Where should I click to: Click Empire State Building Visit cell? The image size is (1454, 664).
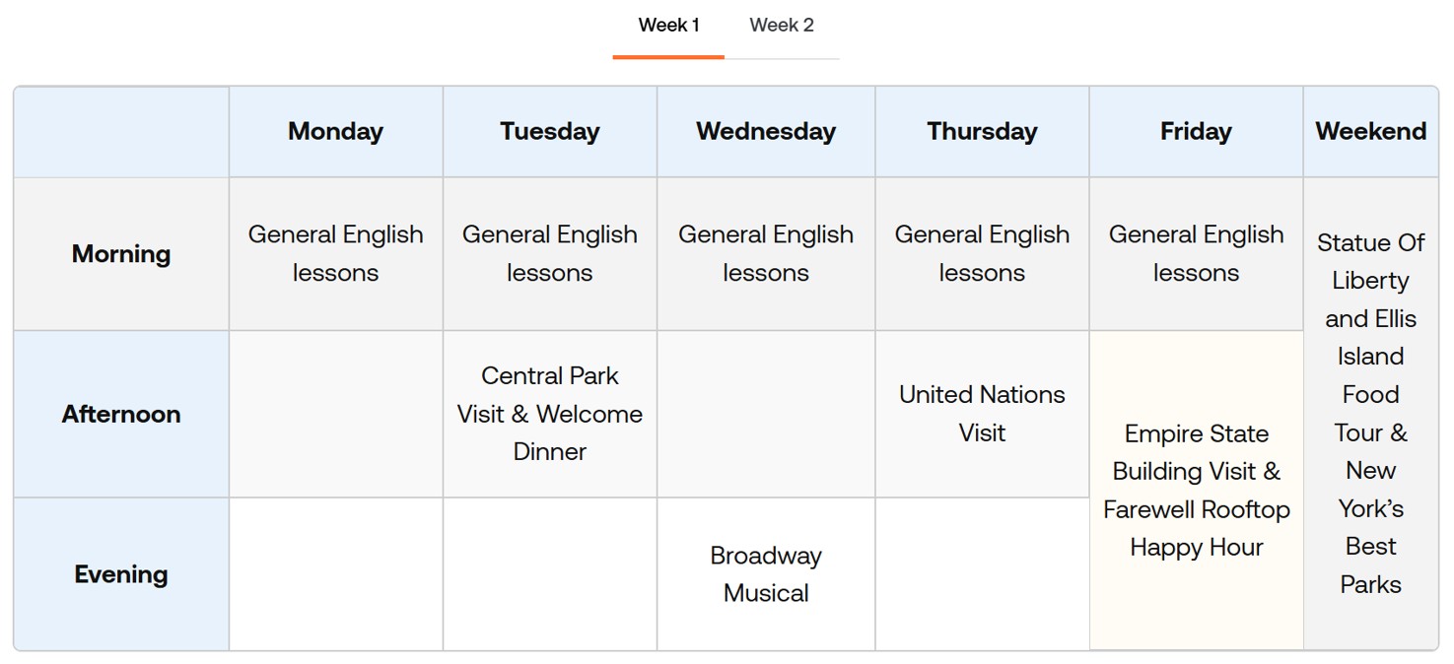1196,491
